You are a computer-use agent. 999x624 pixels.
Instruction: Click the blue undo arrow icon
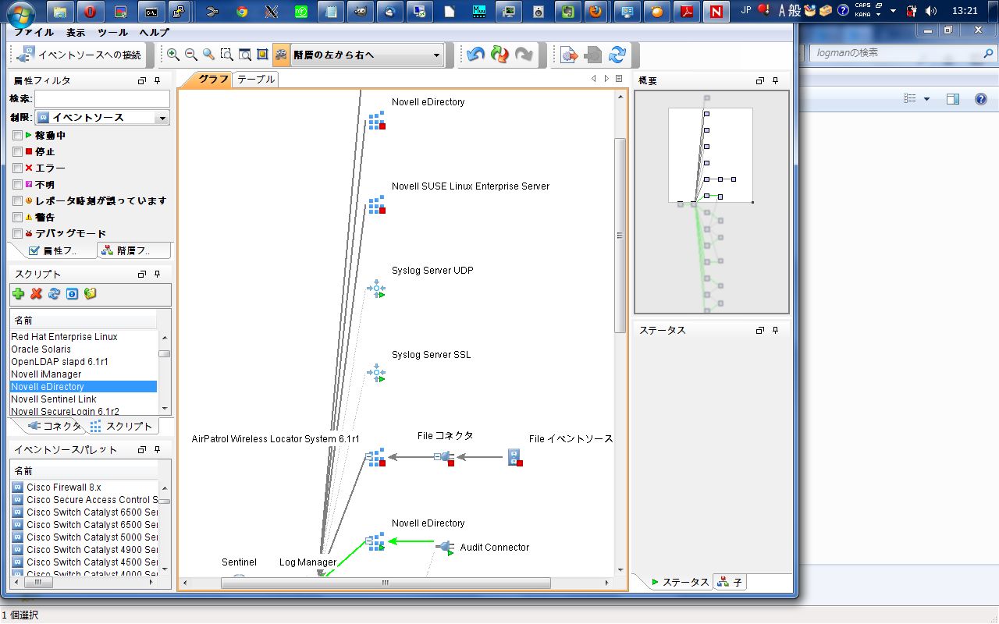point(475,55)
